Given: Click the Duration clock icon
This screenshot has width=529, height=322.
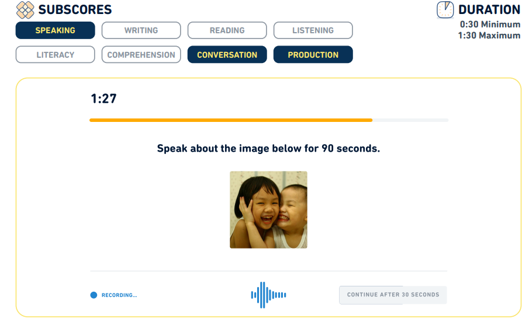Looking at the screenshot, I should pyautogui.click(x=445, y=10).
